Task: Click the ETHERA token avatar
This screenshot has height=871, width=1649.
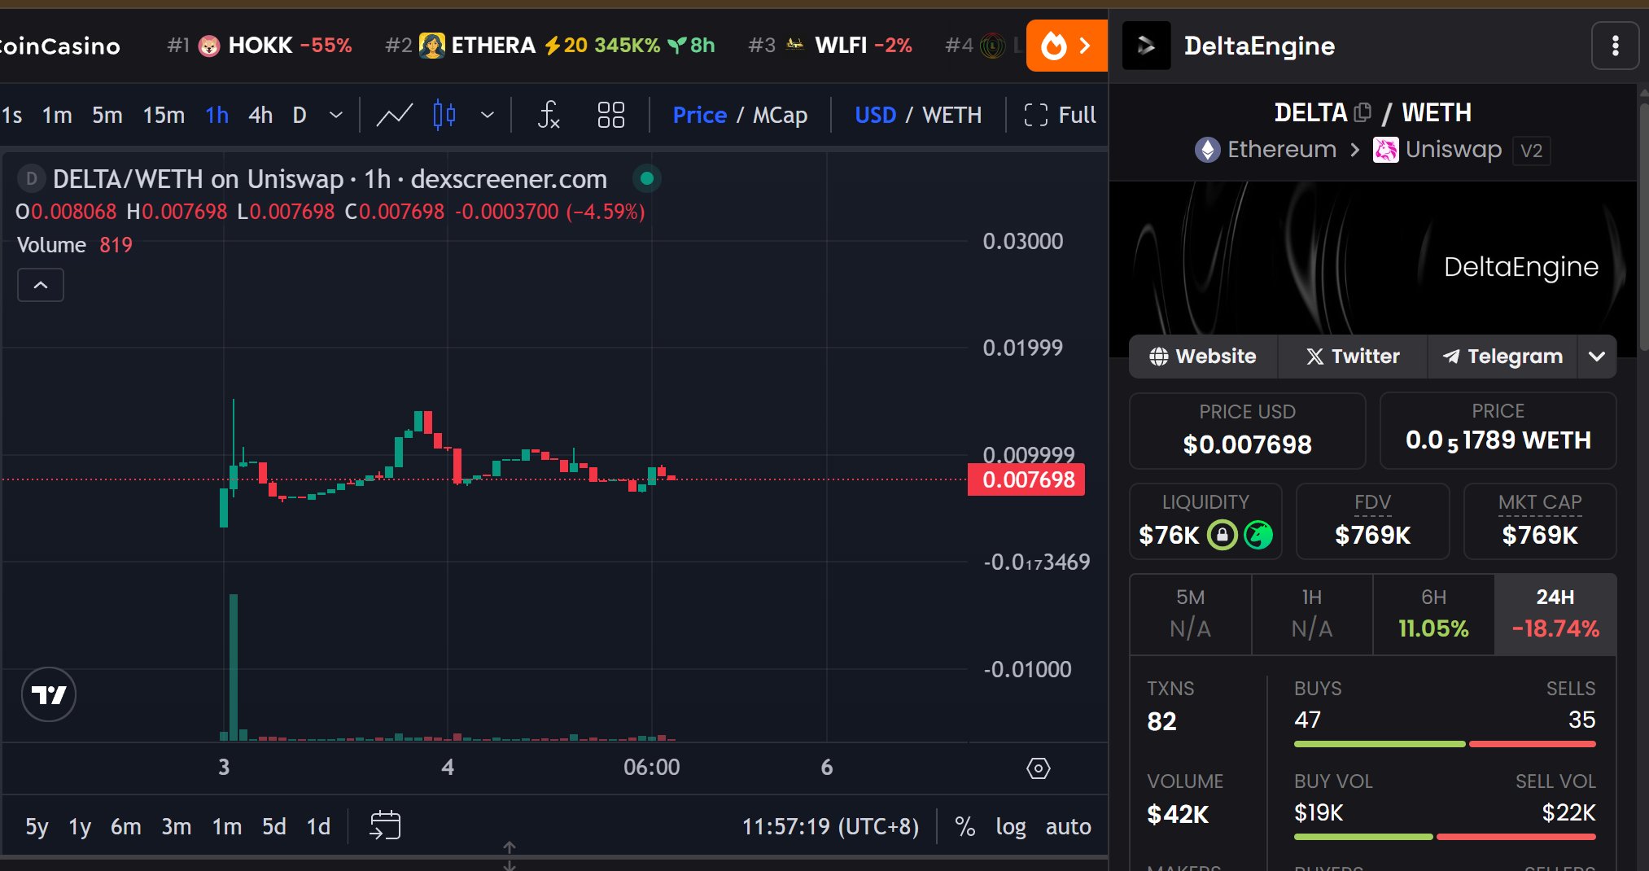Action: [431, 45]
